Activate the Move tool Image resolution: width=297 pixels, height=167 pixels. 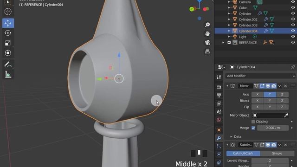8,23
